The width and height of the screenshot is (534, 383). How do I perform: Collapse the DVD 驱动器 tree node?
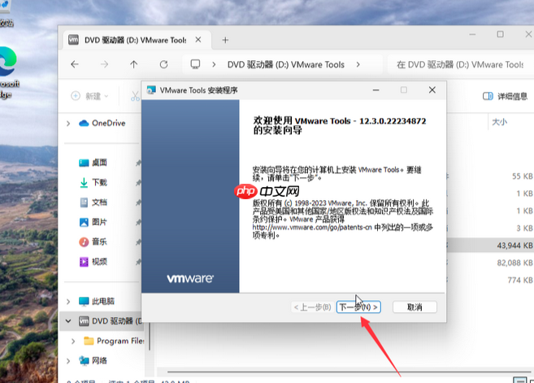coord(68,321)
